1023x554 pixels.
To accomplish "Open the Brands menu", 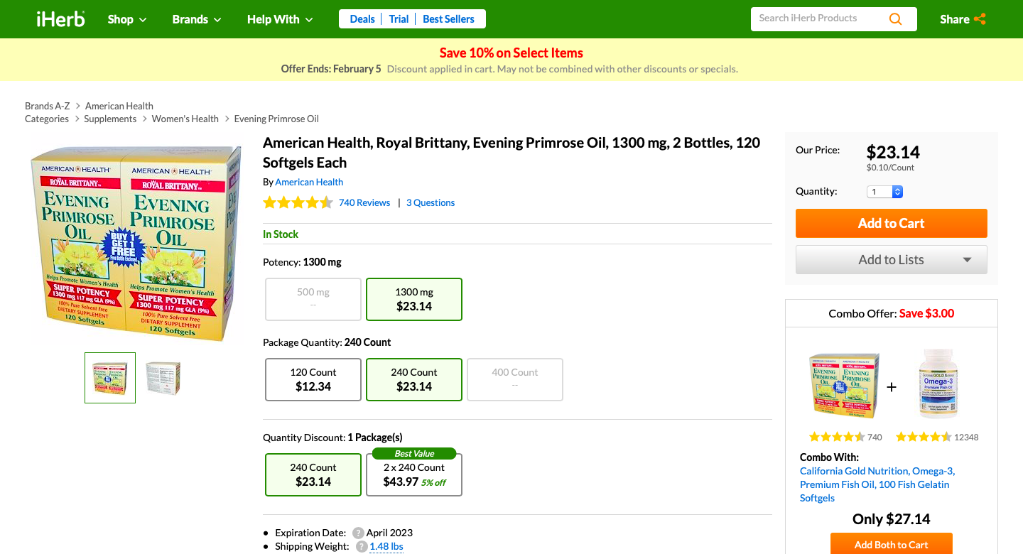I will 197,19.
